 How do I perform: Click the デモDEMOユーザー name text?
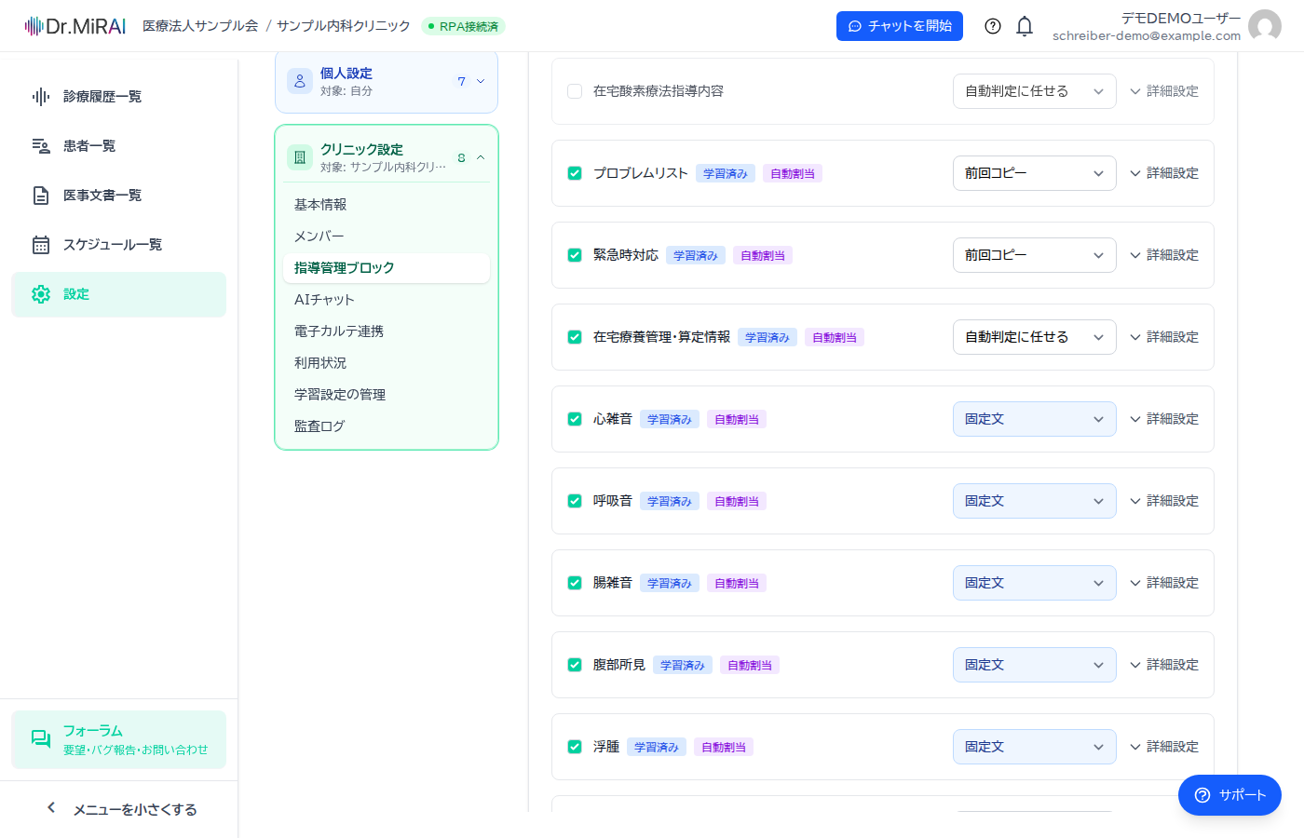pos(1181,18)
